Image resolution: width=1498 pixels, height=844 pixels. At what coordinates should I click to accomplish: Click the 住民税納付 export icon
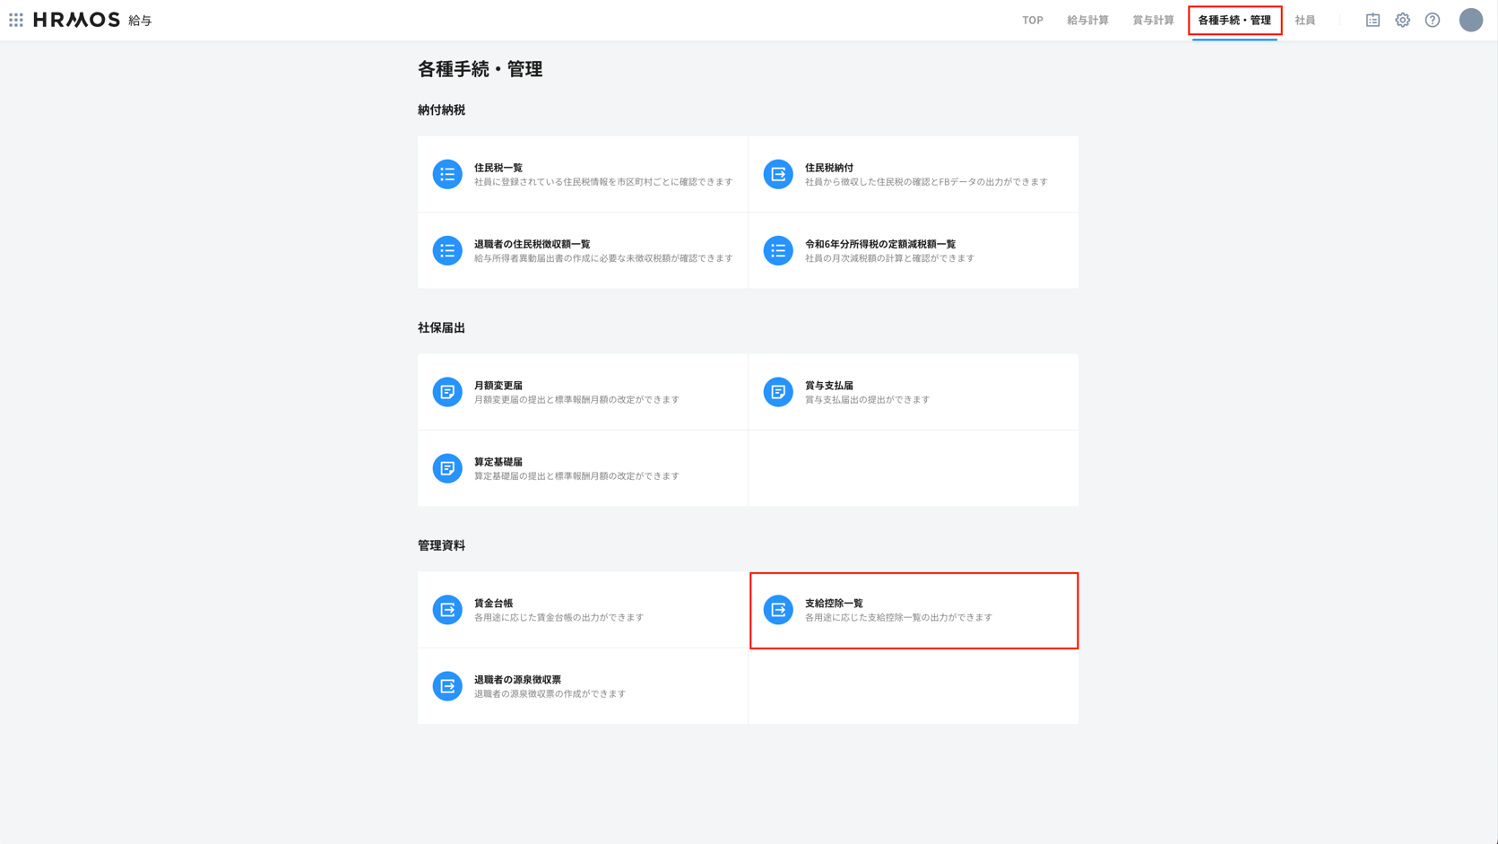(x=778, y=174)
